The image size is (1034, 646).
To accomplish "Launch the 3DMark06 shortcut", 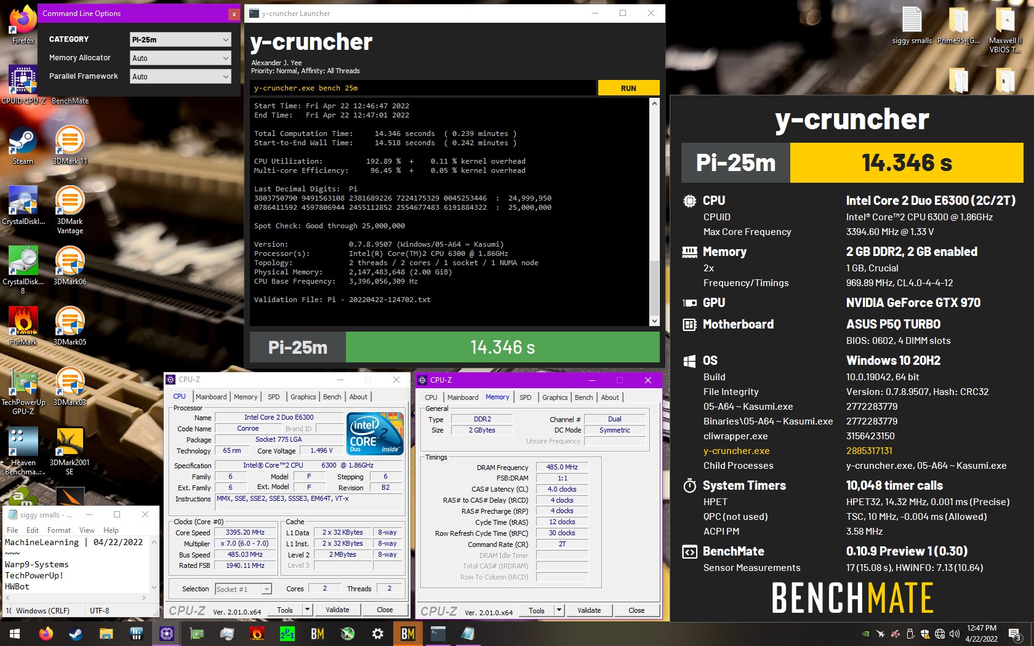I will coord(70,266).
